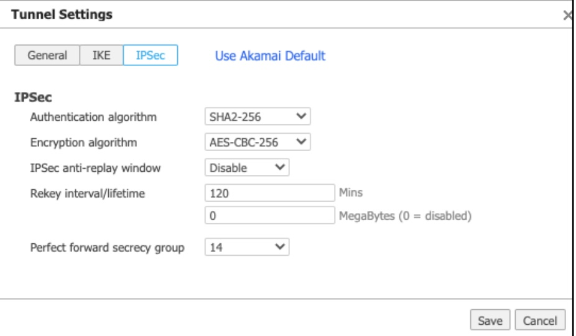
Task: Click the Rekey interval/lifetime label
Action: [87, 194]
